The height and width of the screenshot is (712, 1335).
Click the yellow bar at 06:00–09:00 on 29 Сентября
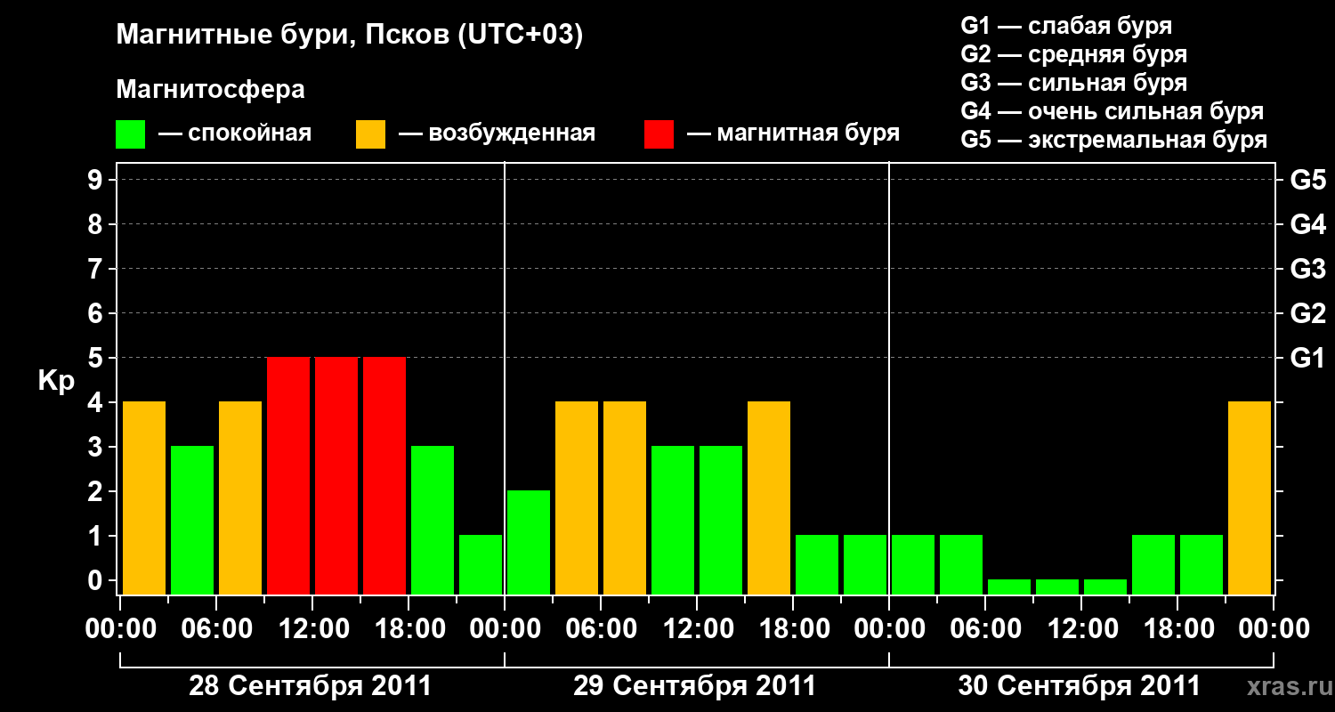[625, 498]
